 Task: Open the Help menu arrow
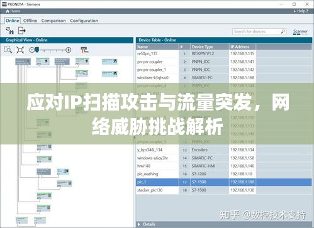294,11
